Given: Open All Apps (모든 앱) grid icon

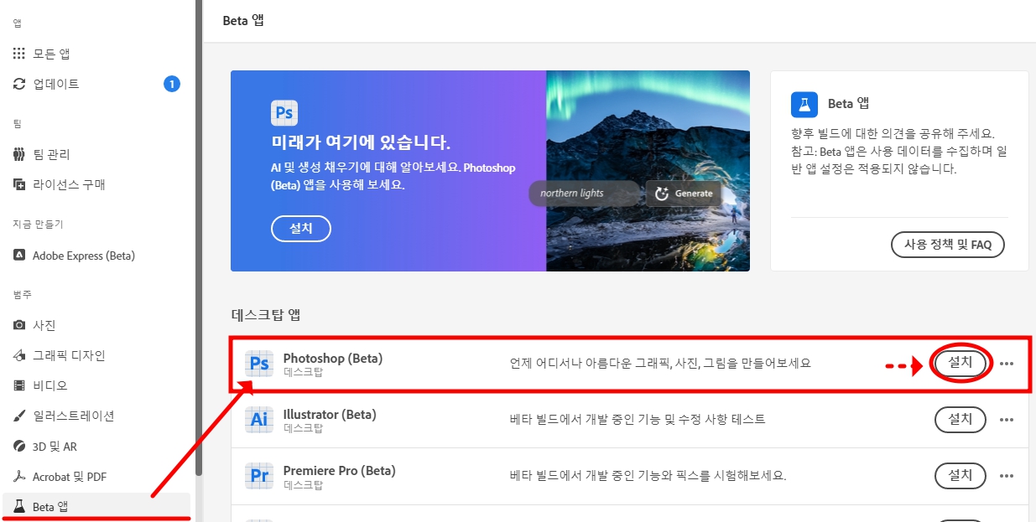Looking at the screenshot, I should click(19, 54).
